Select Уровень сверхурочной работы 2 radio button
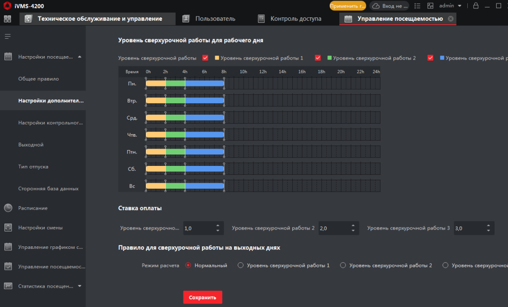This screenshot has height=307, width=508. click(343, 265)
